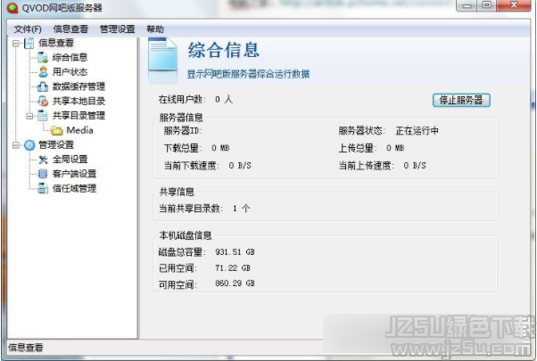Select 信任域管理 label in the tree
537x361 pixels.
coord(74,189)
